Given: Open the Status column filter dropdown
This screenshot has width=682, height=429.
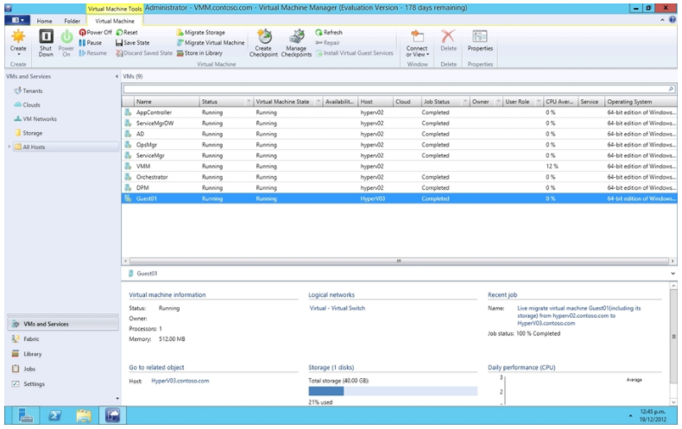Looking at the screenshot, I should 249,102.
